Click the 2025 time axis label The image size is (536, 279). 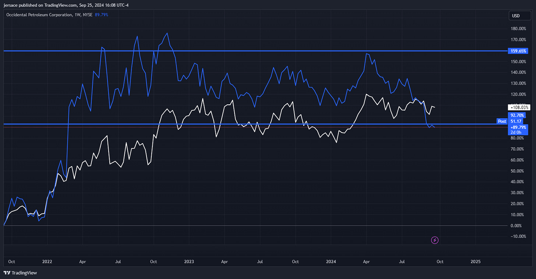coord(476,262)
